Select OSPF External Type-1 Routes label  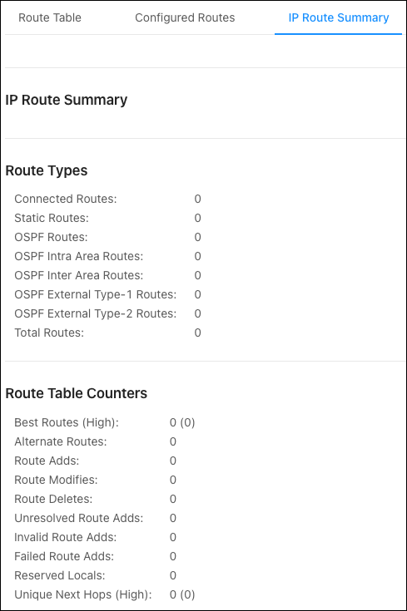(96, 294)
